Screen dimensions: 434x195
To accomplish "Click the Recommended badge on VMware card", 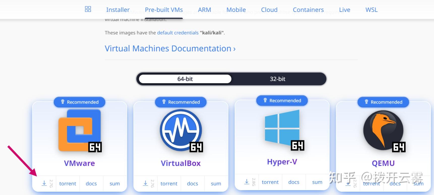I will (x=80, y=102).
